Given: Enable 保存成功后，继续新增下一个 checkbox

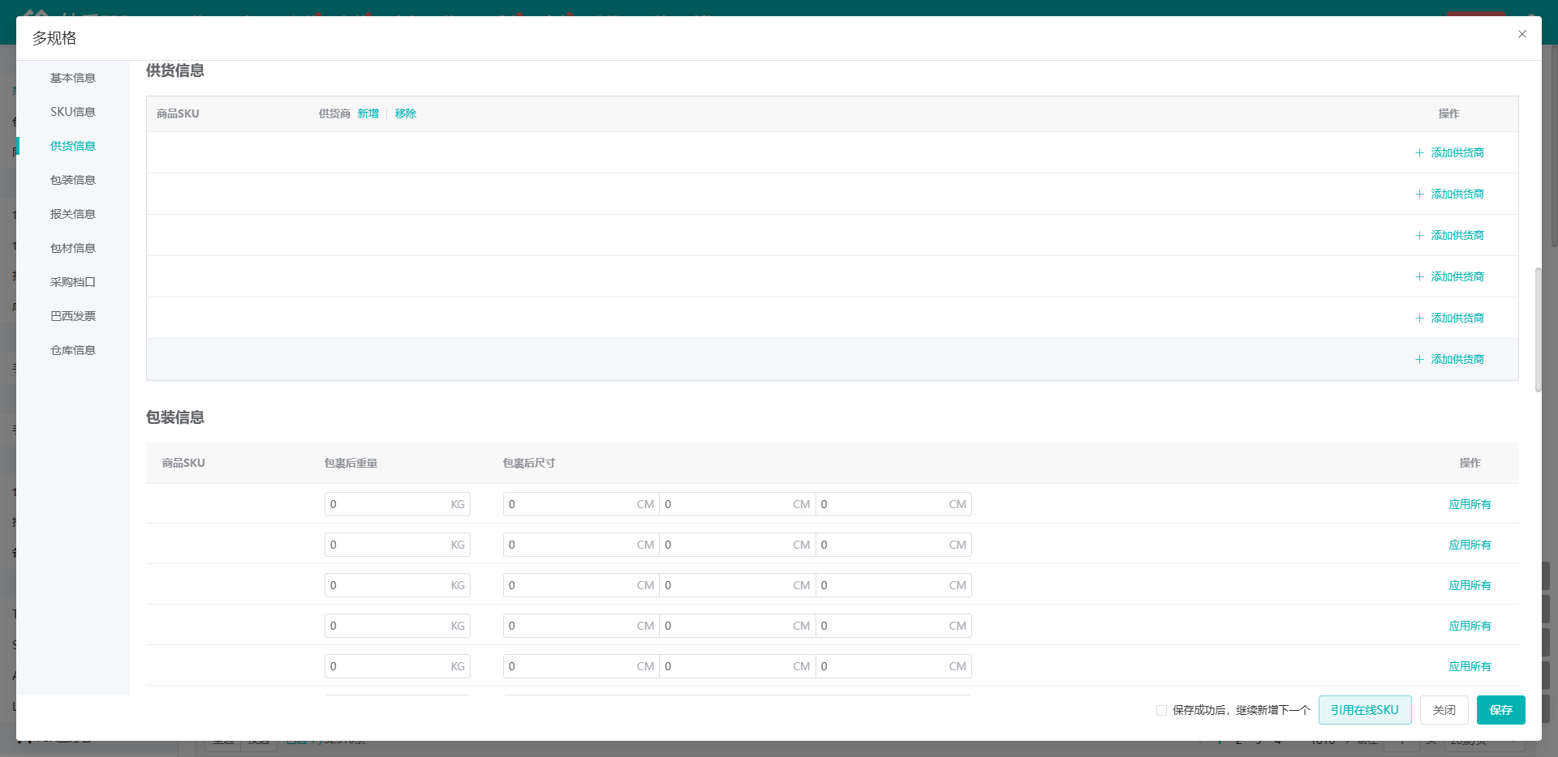Looking at the screenshot, I should tap(1161, 710).
